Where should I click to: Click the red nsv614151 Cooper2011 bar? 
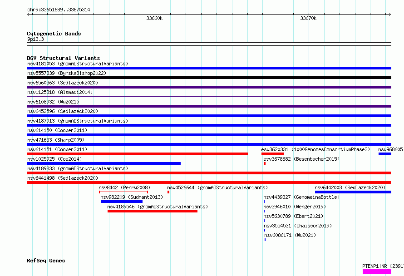click(138, 154)
